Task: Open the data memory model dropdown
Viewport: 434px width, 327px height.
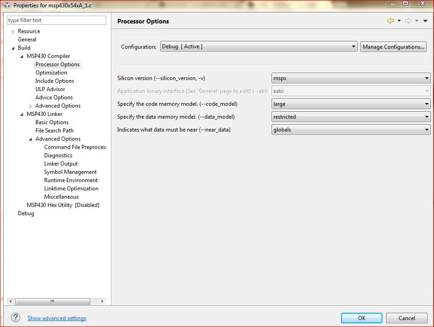Action: coord(351,117)
